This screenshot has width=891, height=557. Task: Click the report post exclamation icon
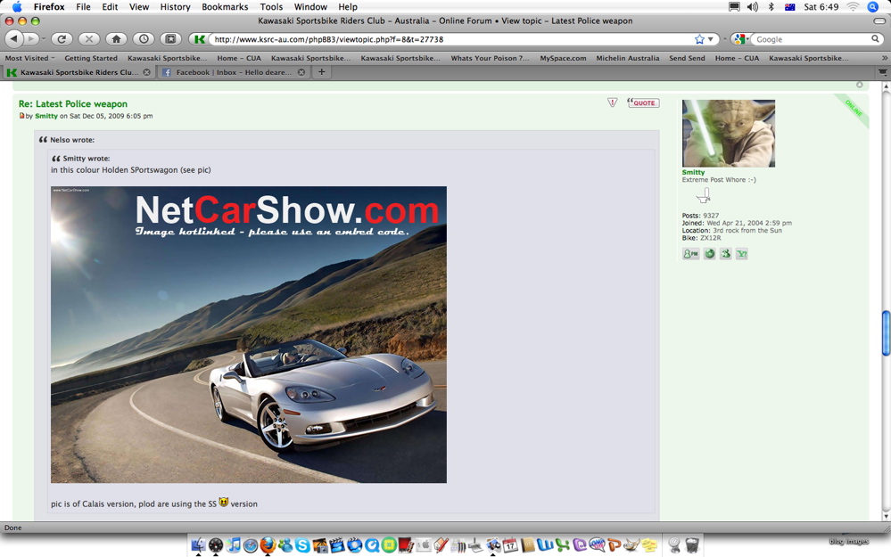(612, 103)
